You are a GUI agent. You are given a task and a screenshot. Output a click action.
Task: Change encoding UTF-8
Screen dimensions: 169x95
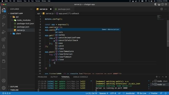tap(113, 93)
